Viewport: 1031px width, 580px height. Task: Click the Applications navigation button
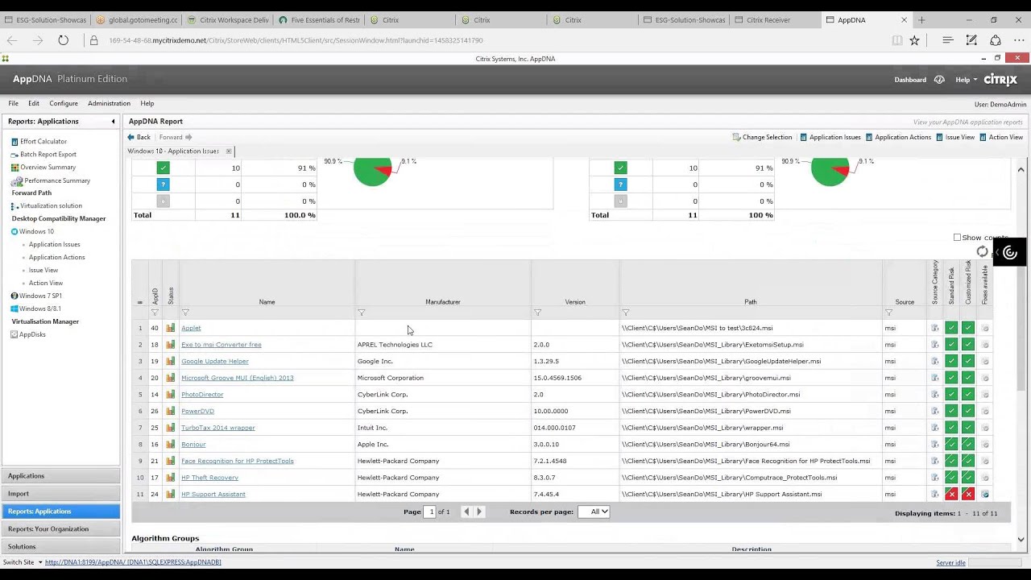tap(60, 476)
